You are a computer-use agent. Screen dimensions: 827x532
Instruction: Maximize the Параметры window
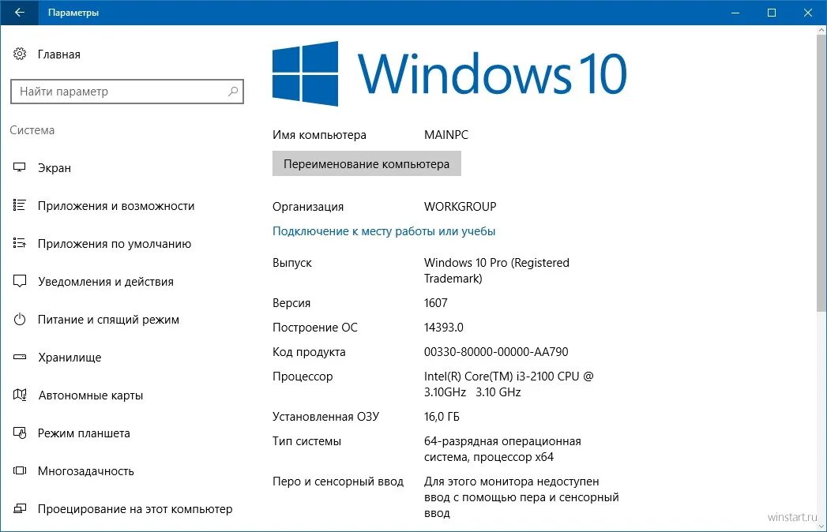pyautogui.click(x=772, y=12)
